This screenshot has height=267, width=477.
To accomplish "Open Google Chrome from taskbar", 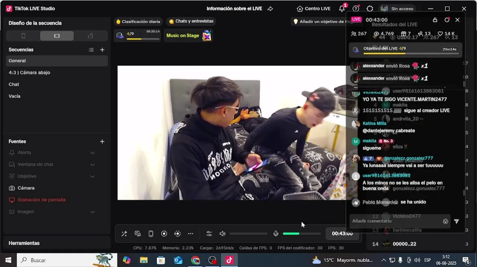I will [x=195, y=260].
